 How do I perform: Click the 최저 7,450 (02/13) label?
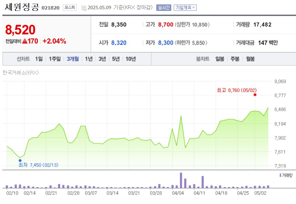[38, 165]
